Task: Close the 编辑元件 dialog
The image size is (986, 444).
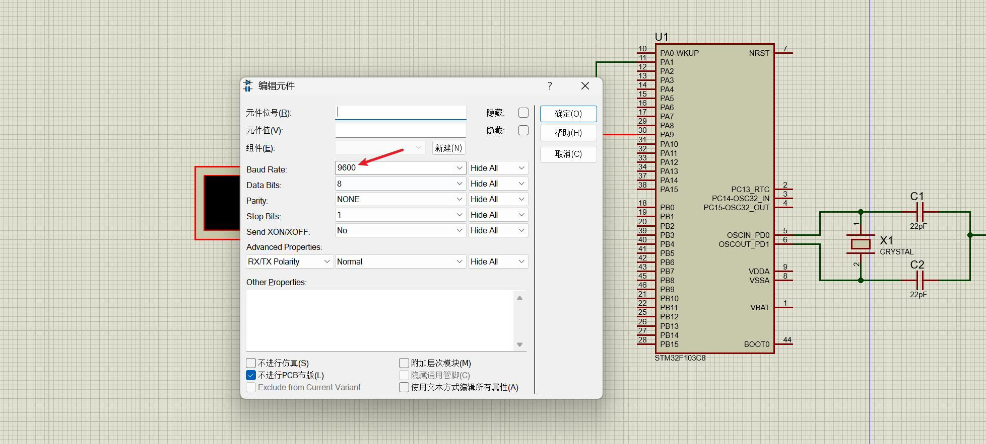Action: point(585,86)
